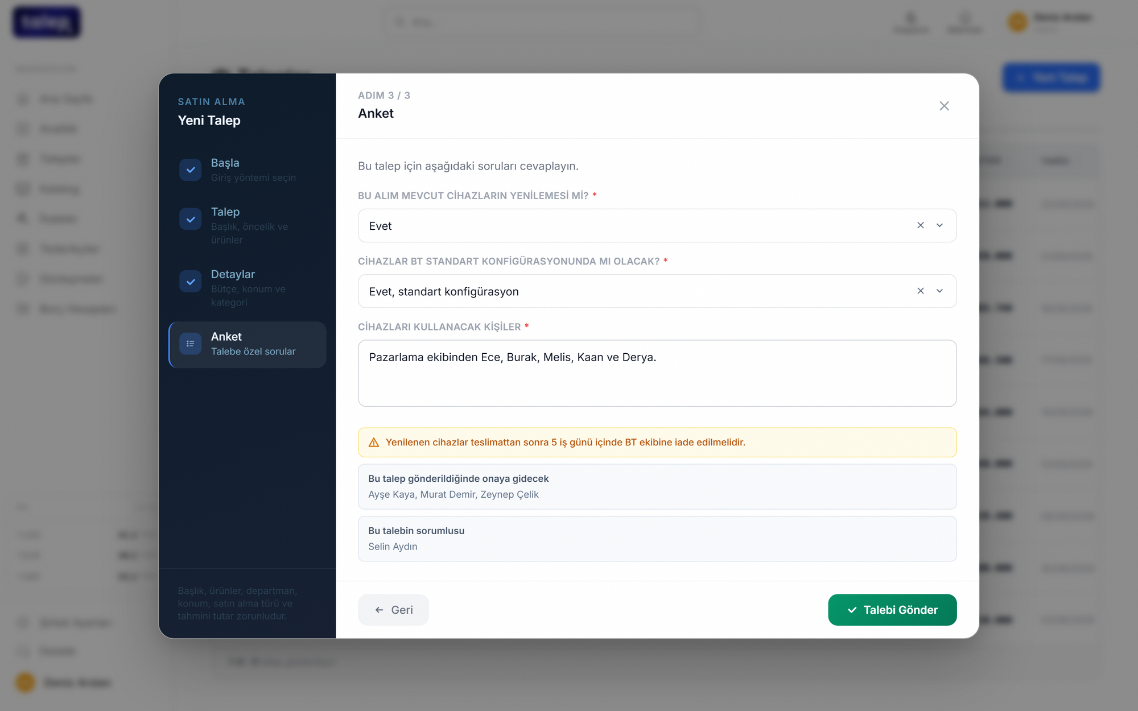The width and height of the screenshot is (1138, 711).
Task: Click the 'ADIM 3 / 3' step indicator
Action: 384,96
